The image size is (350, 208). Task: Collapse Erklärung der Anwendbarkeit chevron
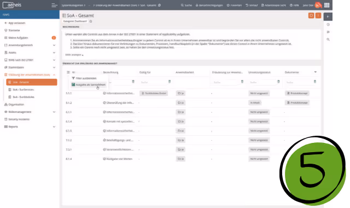[x=54, y=75]
